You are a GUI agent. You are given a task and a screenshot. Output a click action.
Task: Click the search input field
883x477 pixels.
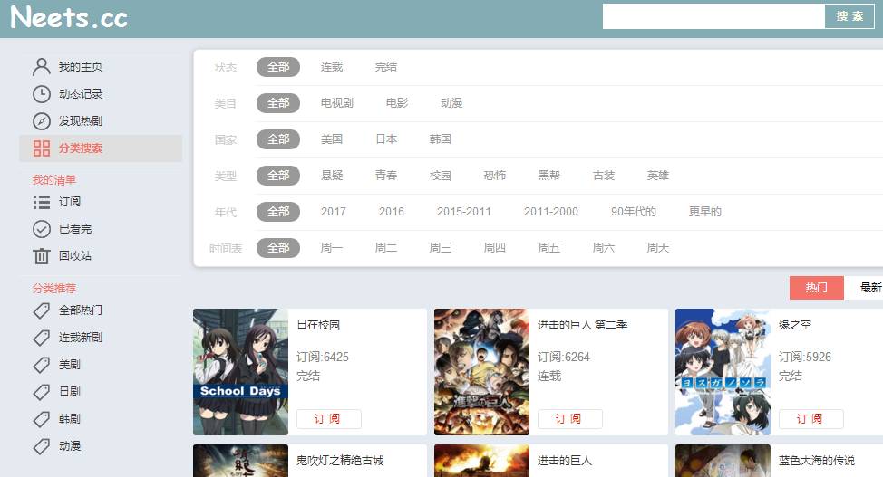coord(713,16)
